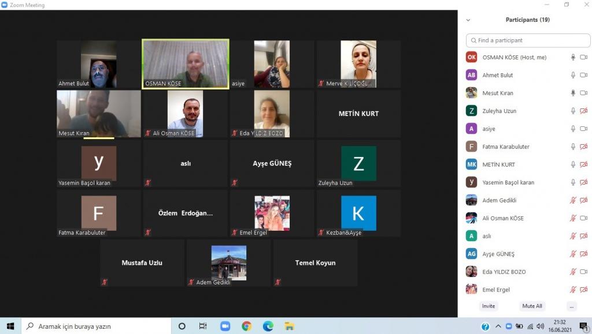Select Mesut Kıran's video tile
Viewport: 592px width, 334px height.
[98, 114]
